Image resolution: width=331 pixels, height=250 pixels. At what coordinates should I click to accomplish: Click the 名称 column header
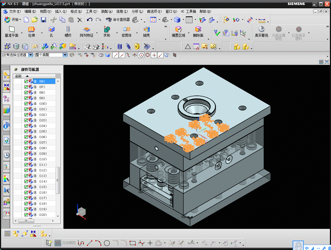pyautogui.click(x=18, y=76)
